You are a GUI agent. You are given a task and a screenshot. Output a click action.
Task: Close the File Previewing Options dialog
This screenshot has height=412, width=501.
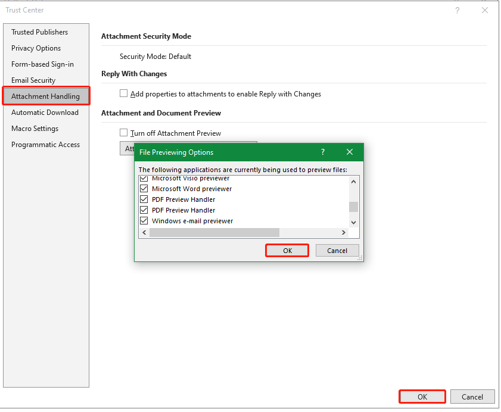(x=349, y=152)
